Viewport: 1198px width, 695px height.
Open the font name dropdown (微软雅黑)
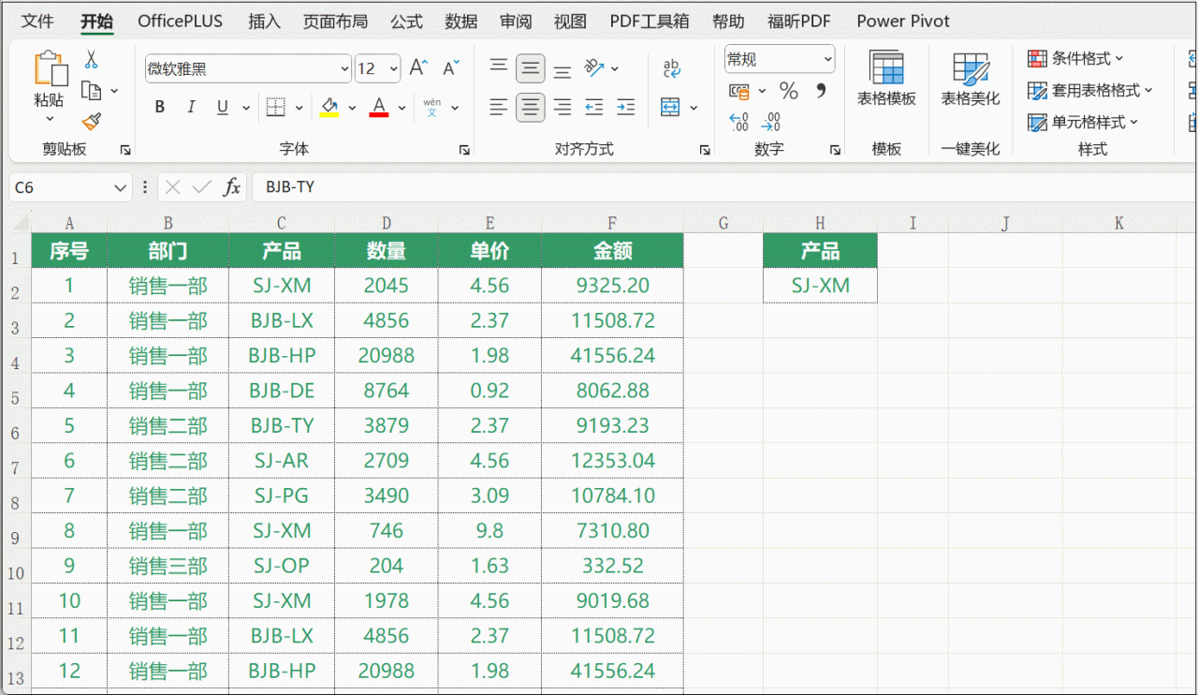(343, 68)
